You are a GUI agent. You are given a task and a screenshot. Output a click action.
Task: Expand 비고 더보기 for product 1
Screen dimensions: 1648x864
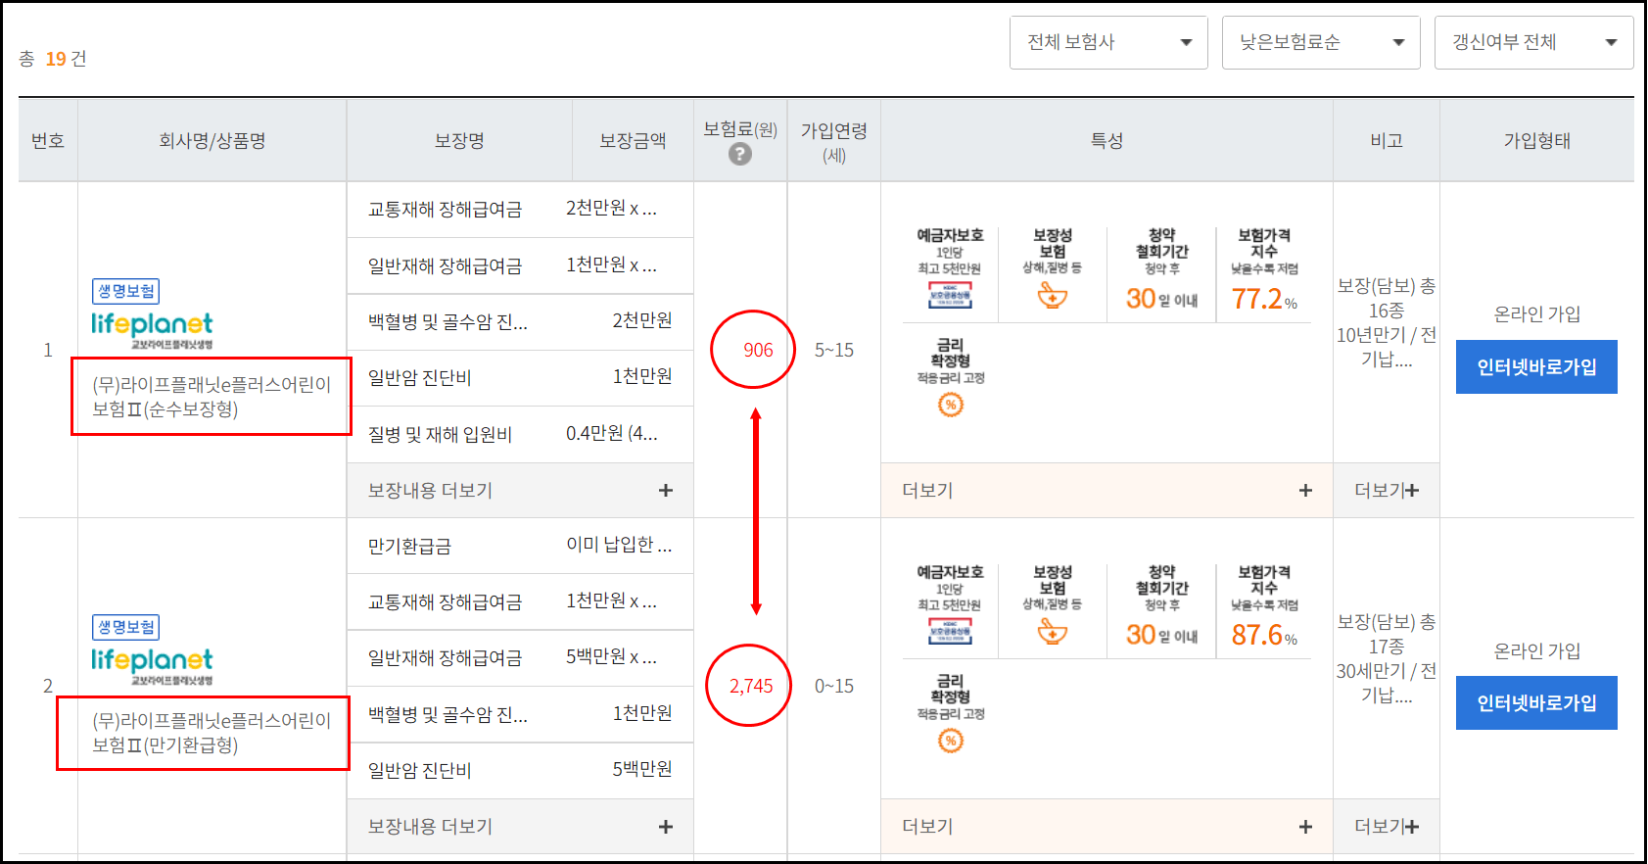pos(1387,490)
